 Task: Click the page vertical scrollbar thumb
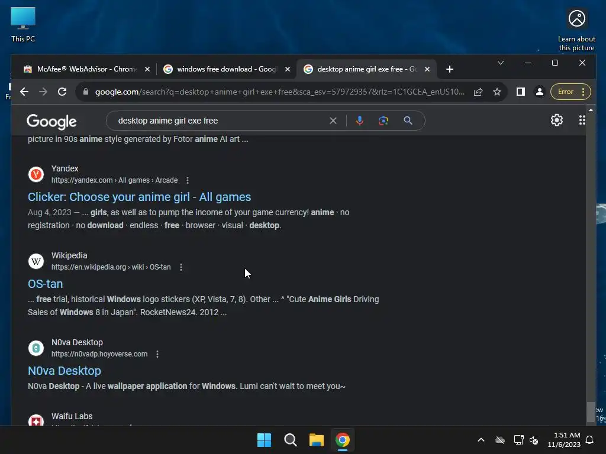tap(590, 412)
